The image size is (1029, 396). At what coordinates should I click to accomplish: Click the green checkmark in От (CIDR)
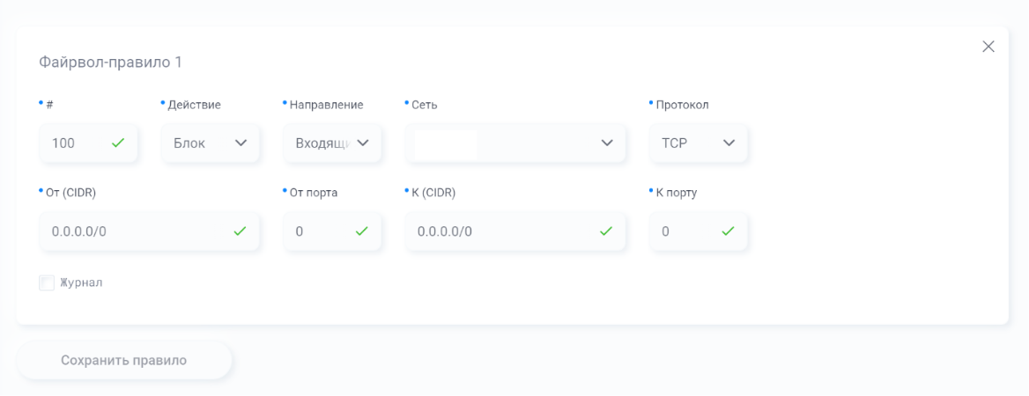click(241, 231)
